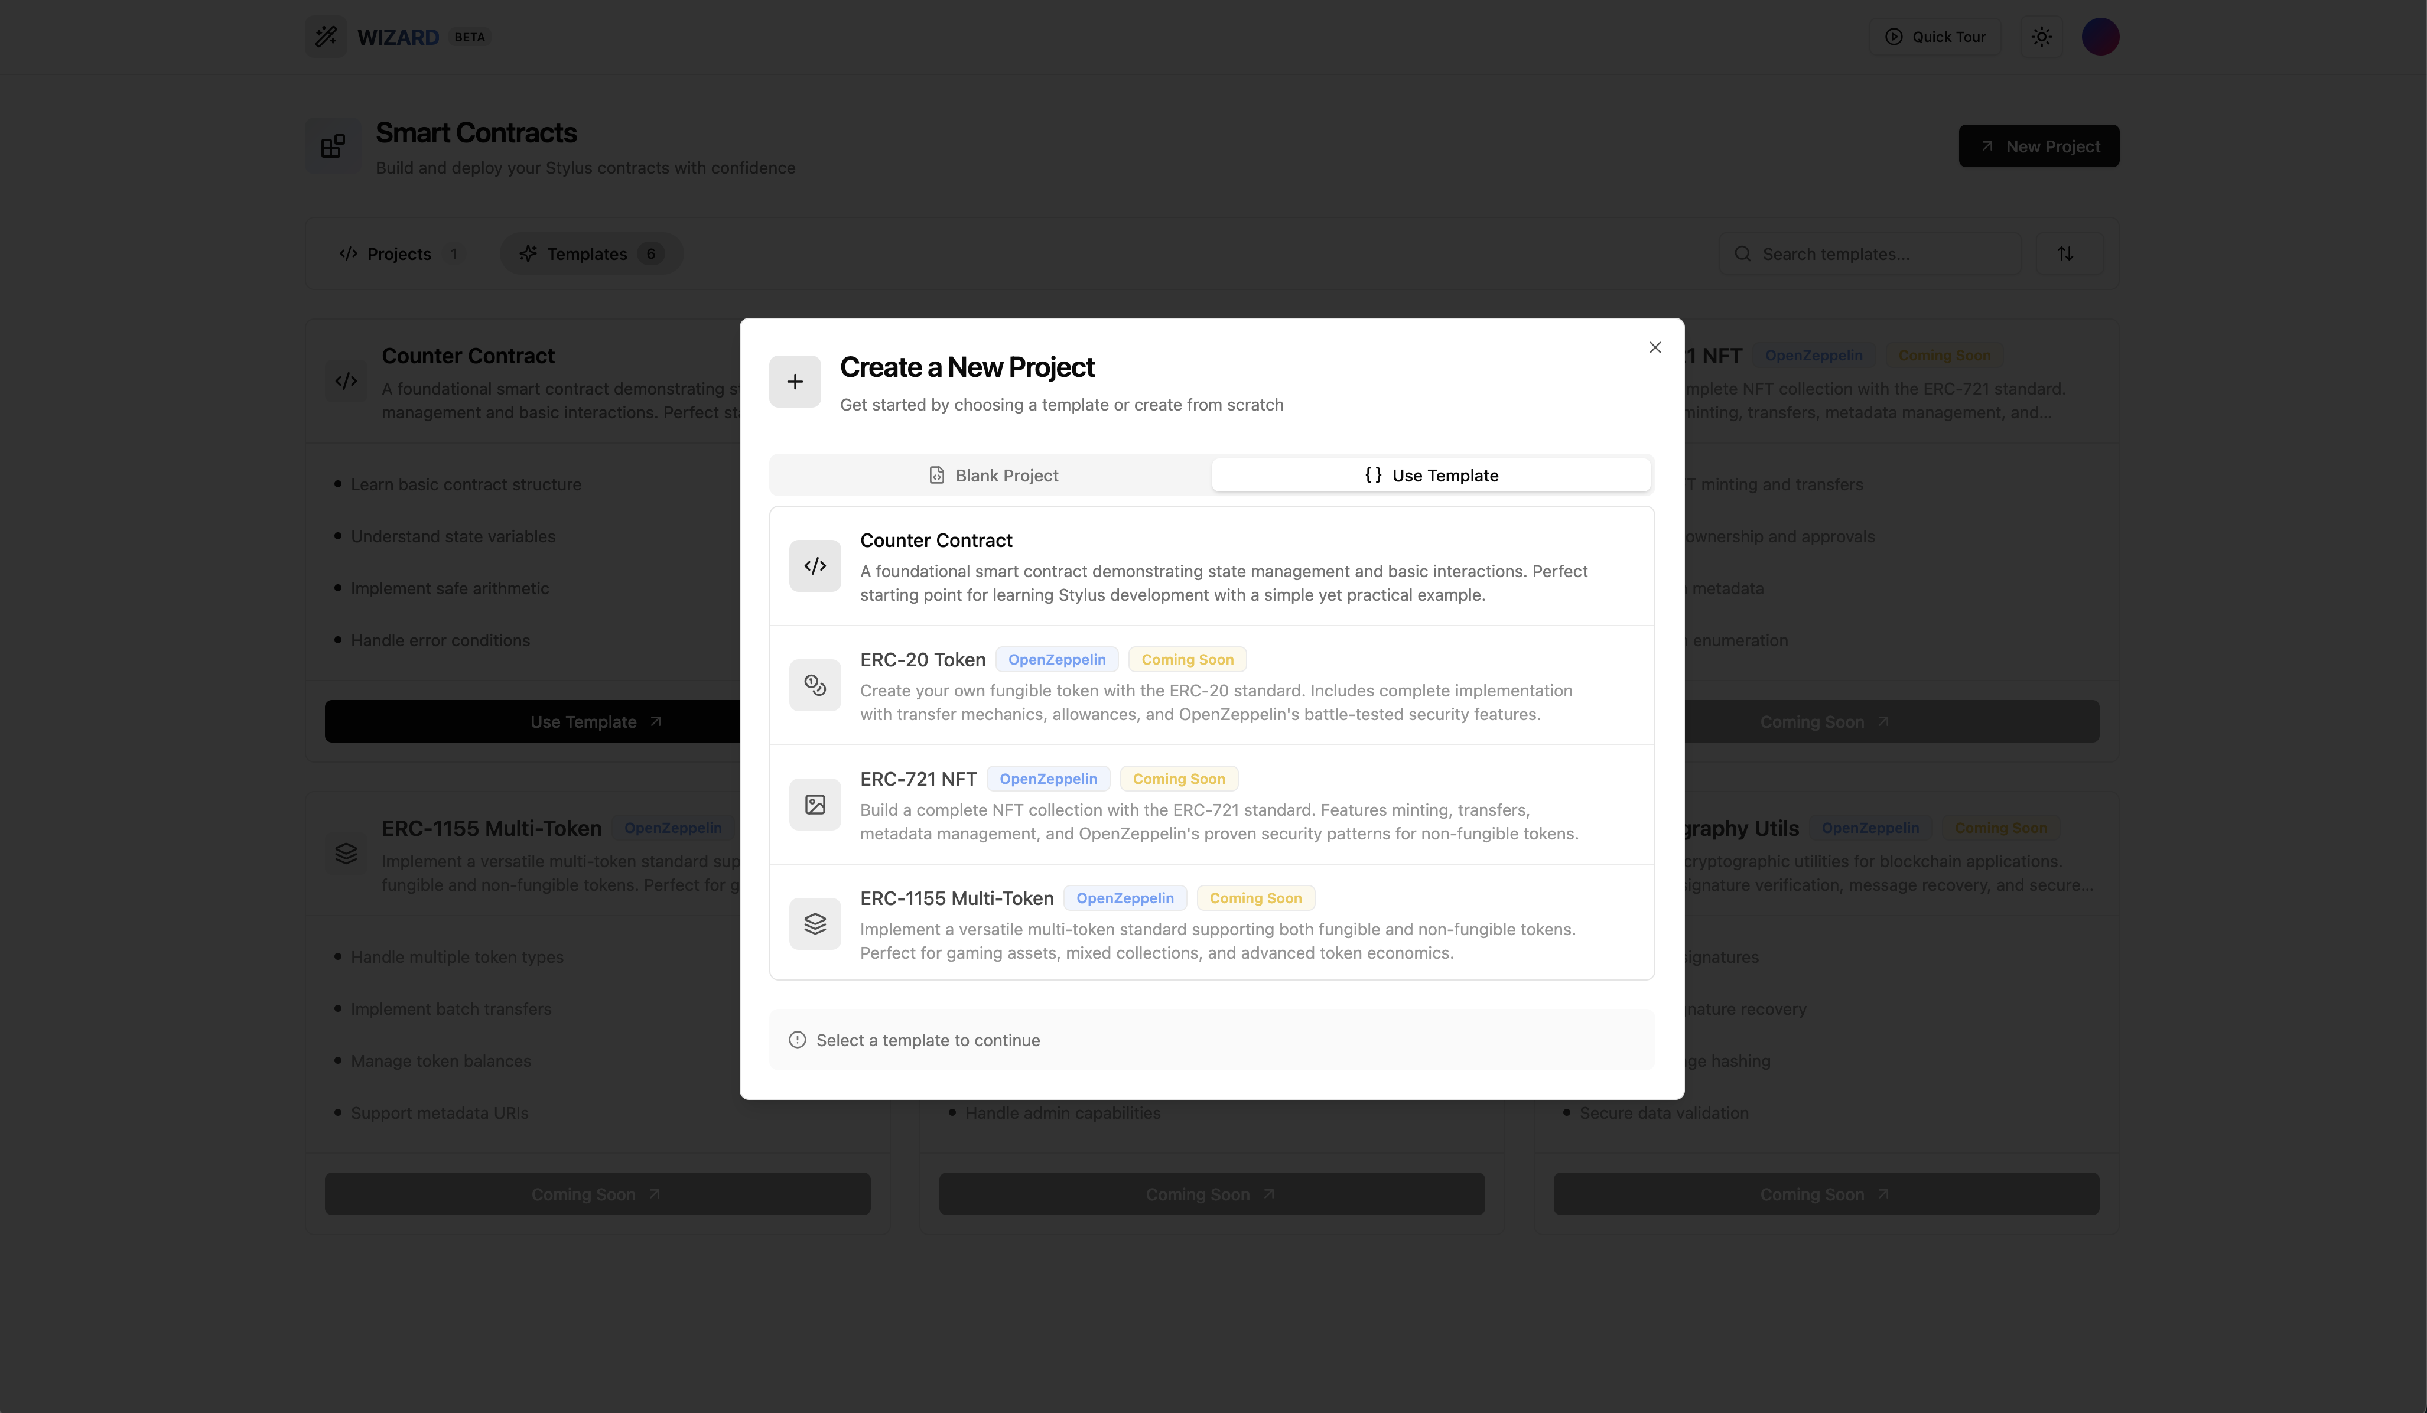Click the Use Template curly braces icon

coord(1374,476)
